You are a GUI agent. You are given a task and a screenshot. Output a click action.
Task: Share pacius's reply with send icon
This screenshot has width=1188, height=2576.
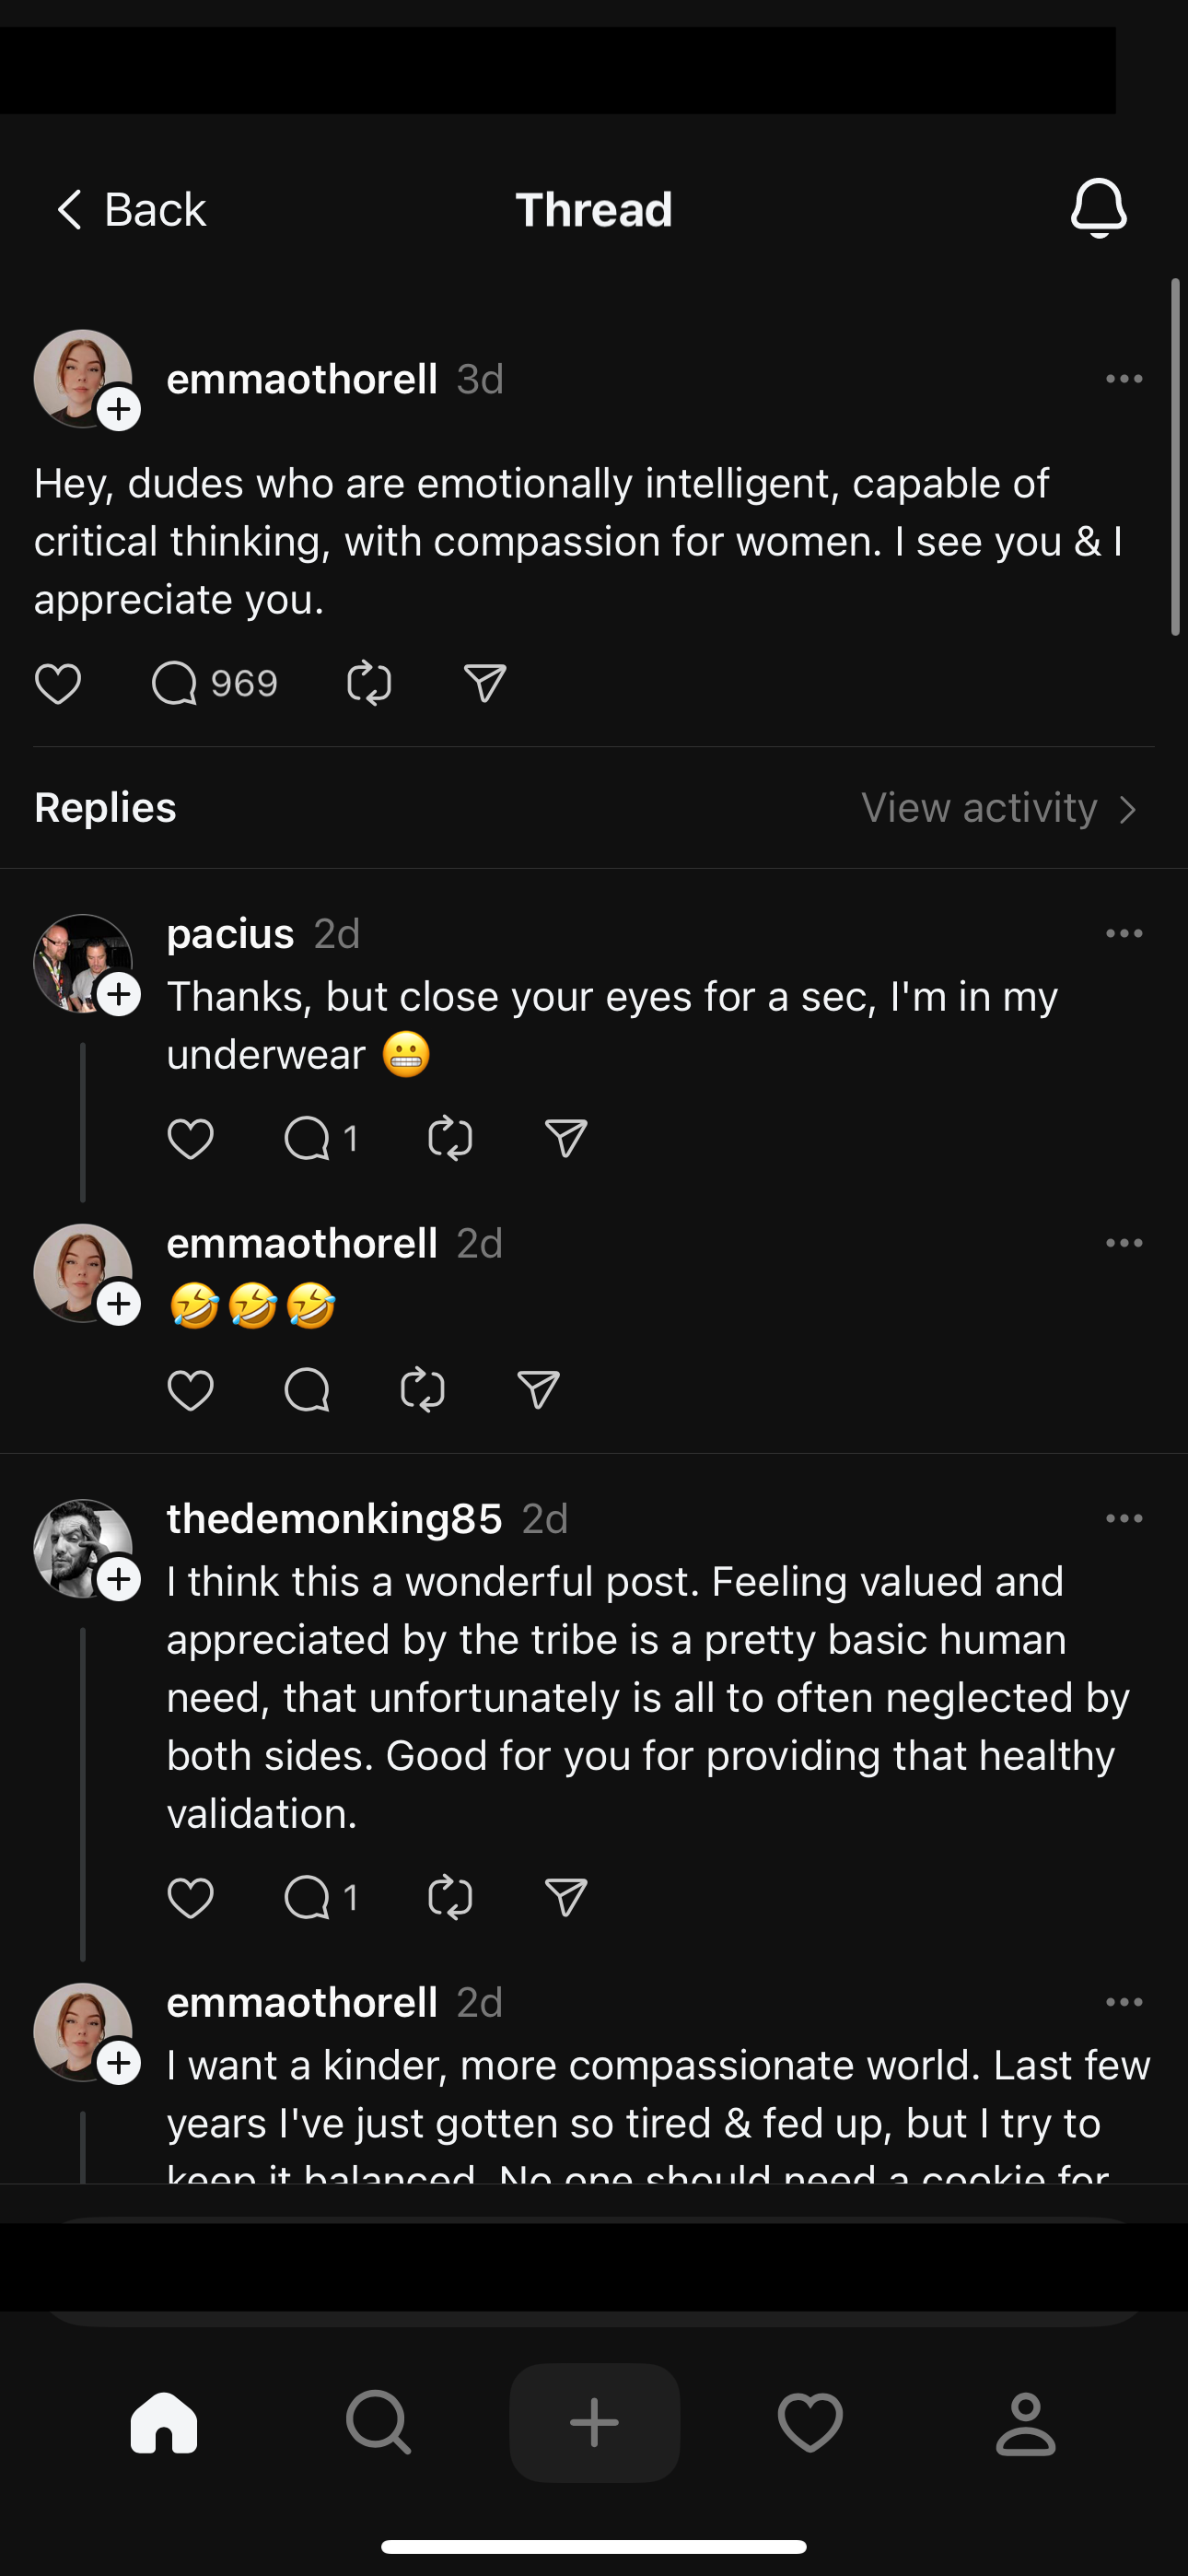(566, 1138)
